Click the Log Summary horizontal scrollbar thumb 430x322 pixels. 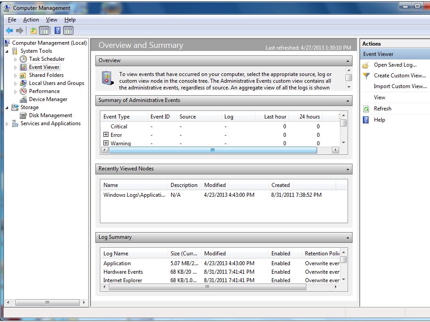[x=207, y=287]
